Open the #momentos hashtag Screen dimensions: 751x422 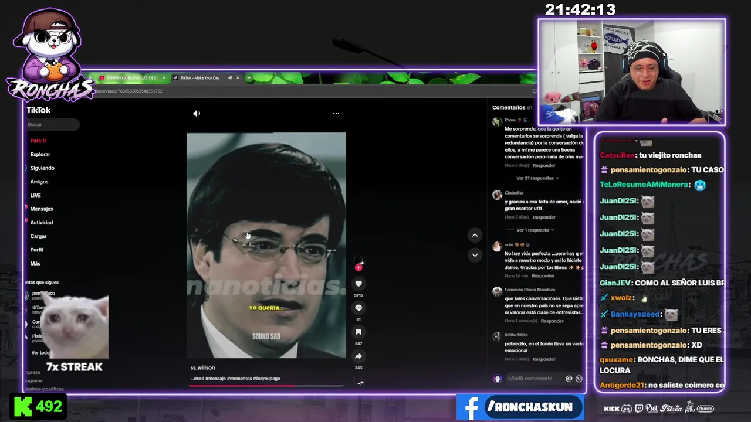[239, 379]
